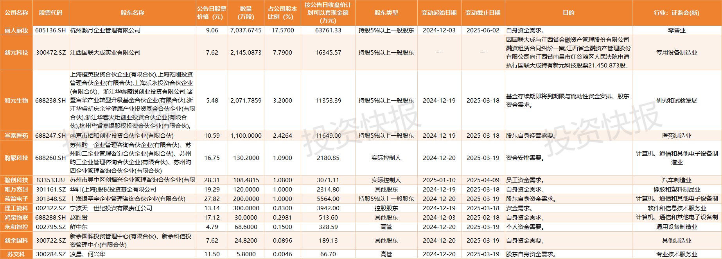Select the company name 蓝箭电子
This screenshot has height=259, width=722.
16,199
